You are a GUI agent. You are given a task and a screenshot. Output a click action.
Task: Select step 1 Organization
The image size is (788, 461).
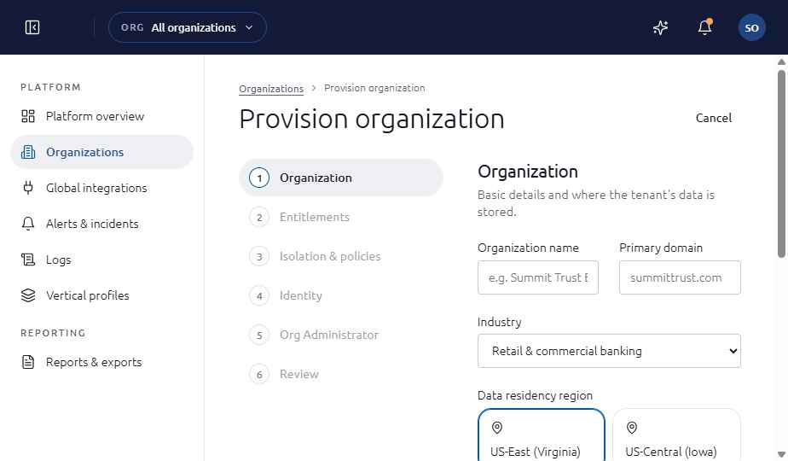pos(341,178)
